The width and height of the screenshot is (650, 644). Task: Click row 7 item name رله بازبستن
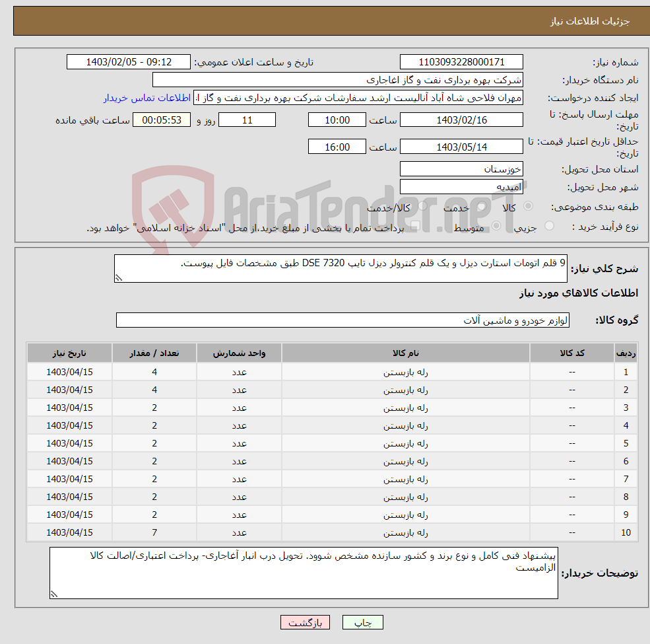tap(405, 480)
